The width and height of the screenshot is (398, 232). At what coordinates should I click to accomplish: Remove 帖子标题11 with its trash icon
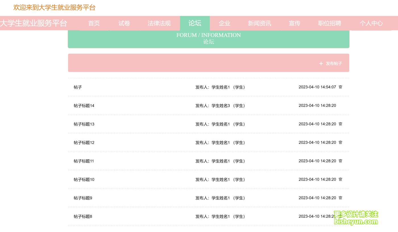pos(340,161)
